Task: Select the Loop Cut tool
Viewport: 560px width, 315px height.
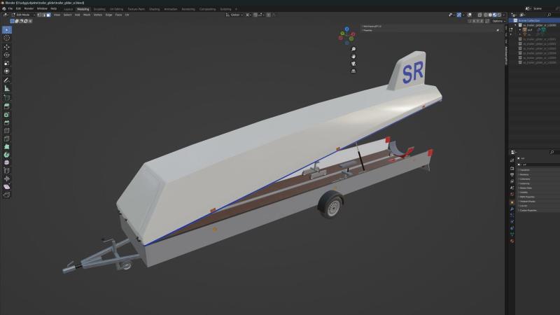Action: point(7,131)
